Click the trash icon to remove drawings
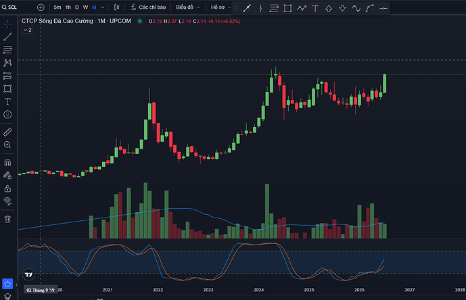Image resolution: width=466 pixels, height=300 pixels. (7, 219)
